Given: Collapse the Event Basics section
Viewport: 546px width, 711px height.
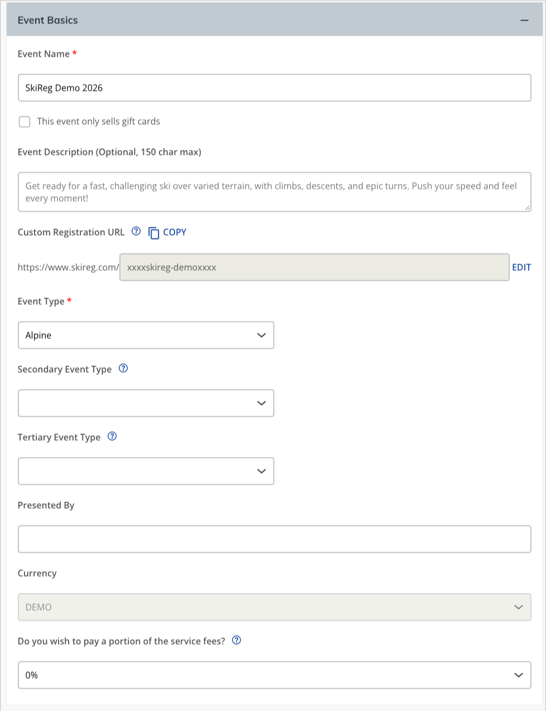Looking at the screenshot, I should tap(524, 21).
